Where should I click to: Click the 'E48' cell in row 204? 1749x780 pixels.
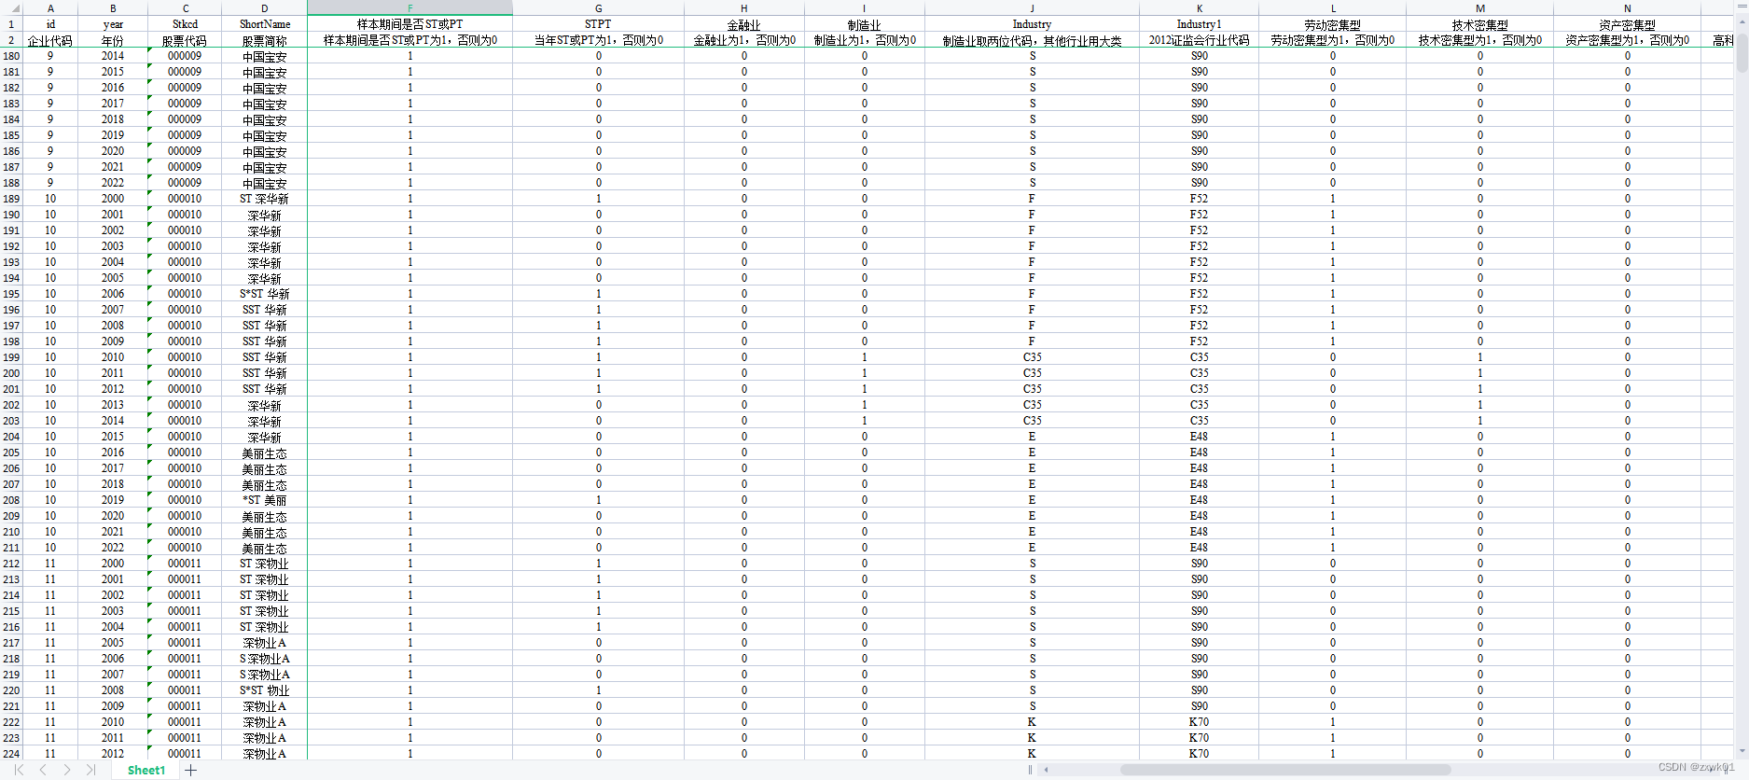[x=1199, y=437]
